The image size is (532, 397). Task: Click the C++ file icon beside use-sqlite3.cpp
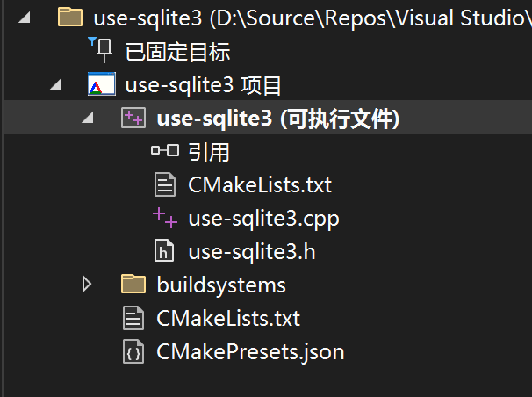click(164, 218)
